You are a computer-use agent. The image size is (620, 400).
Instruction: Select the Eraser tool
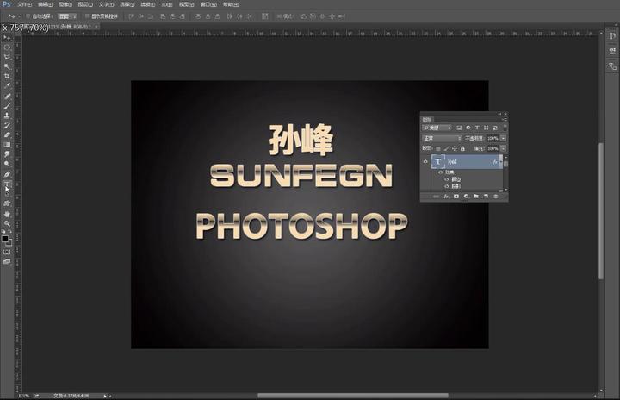tap(7, 134)
